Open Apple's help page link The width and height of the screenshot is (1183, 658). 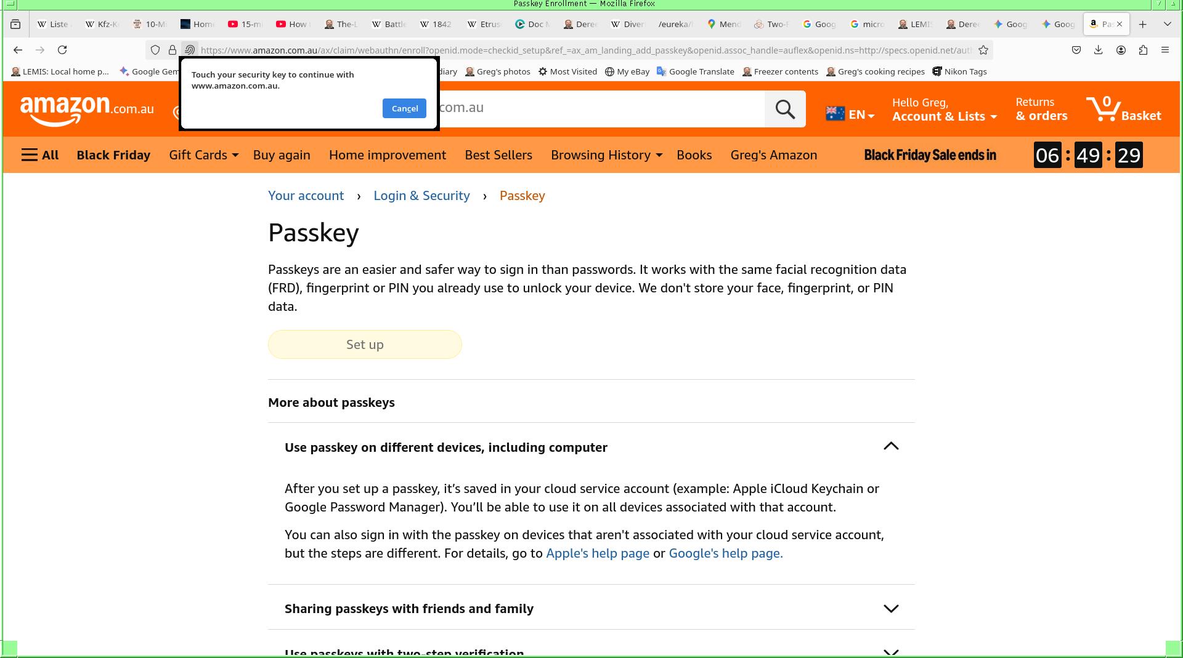coord(597,553)
